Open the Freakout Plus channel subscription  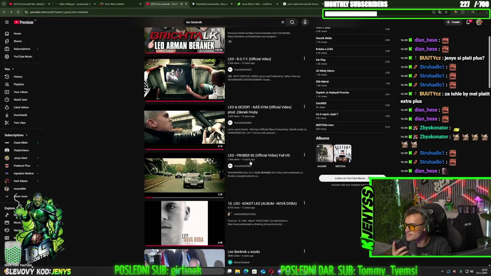point(22,166)
